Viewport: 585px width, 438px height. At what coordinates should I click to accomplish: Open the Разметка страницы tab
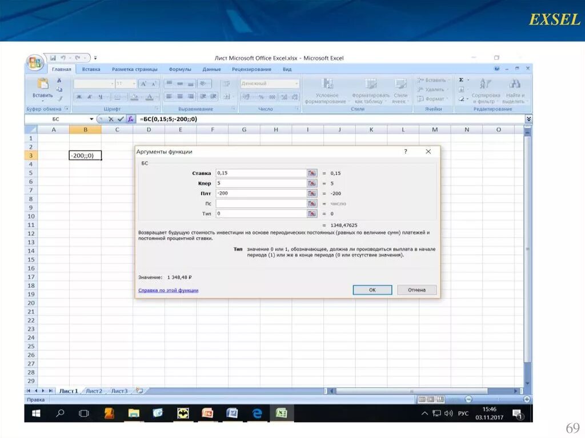[x=135, y=69]
